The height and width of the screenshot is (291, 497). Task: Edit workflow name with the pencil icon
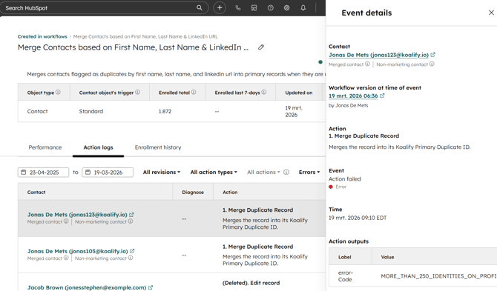tap(261, 47)
